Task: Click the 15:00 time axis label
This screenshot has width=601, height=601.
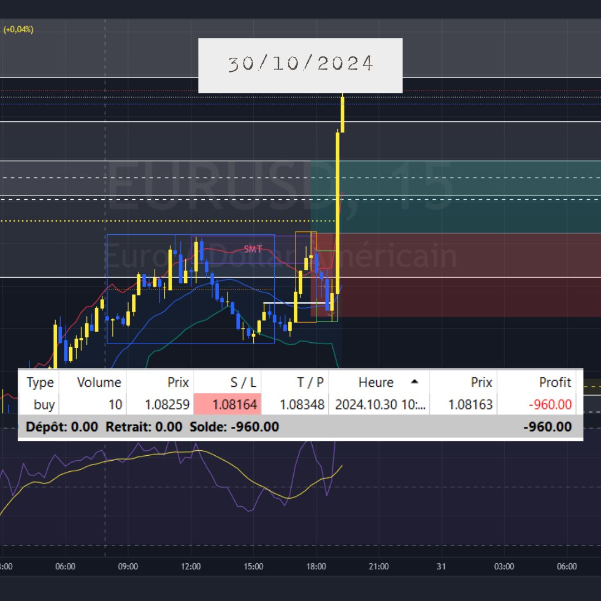Action: click(x=253, y=566)
